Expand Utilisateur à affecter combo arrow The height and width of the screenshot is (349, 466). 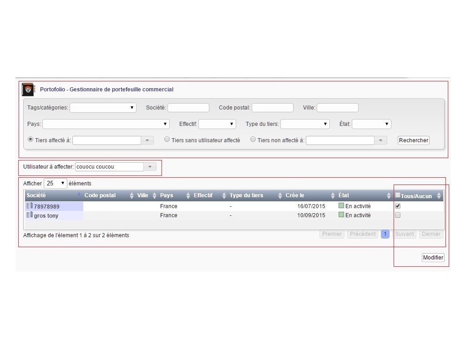(x=150, y=167)
